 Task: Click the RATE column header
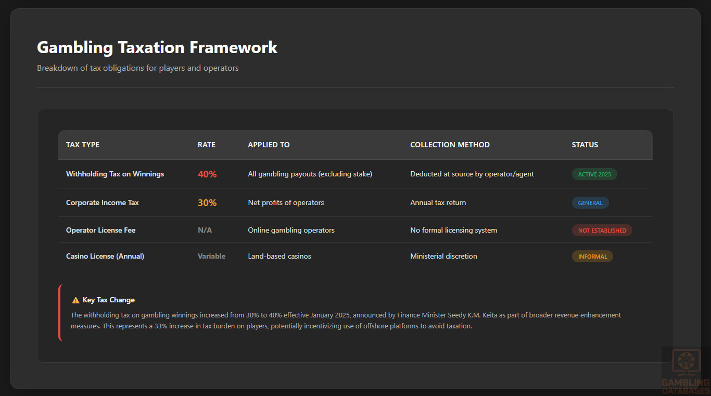(207, 145)
